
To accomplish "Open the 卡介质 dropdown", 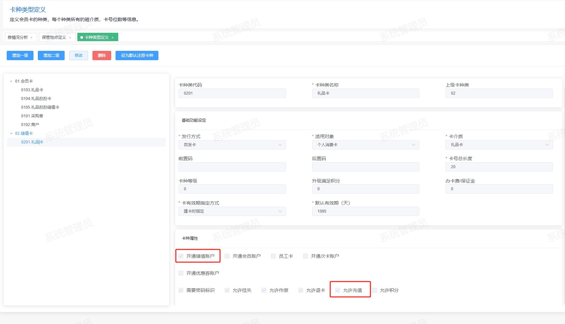I will point(499,145).
